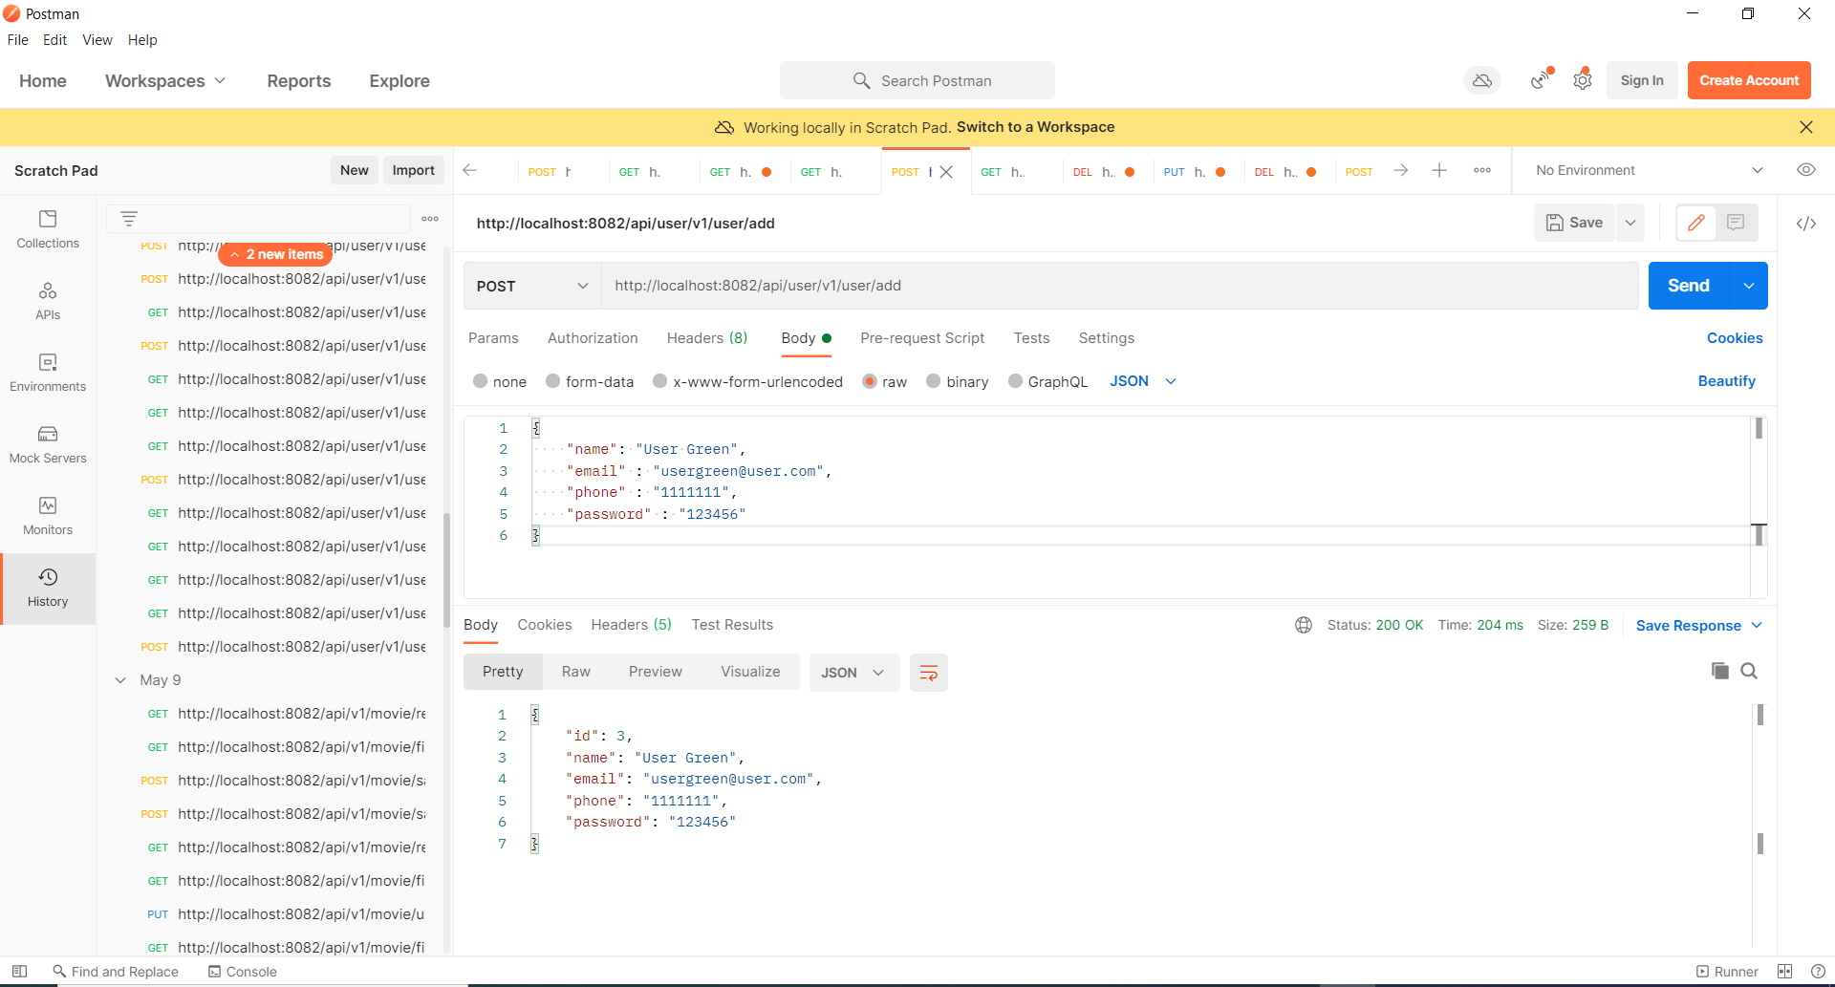Open the response JSON format dropdown

tap(853, 673)
